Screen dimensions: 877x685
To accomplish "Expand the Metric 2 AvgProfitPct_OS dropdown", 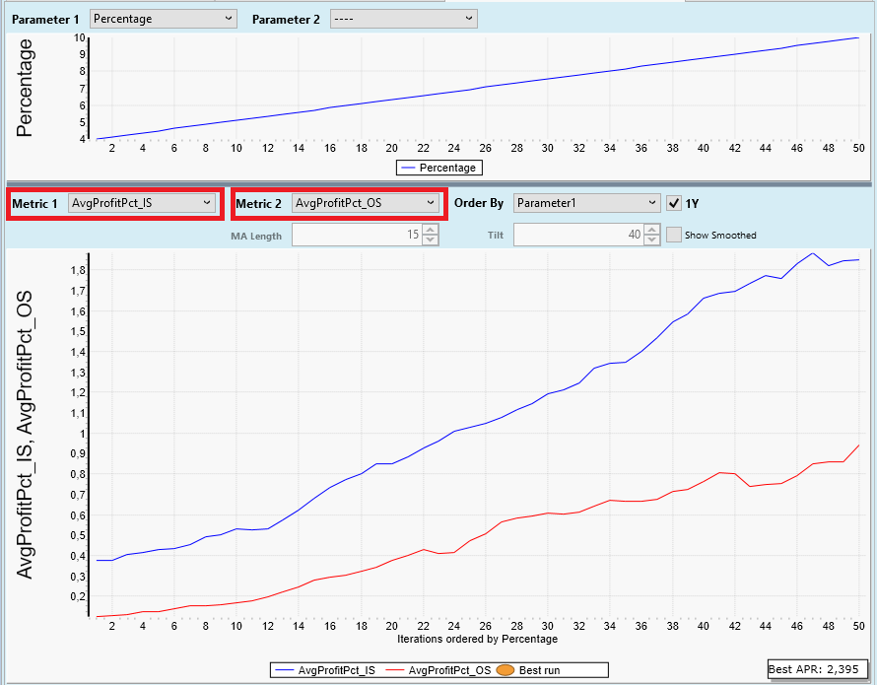I will pyautogui.click(x=366, y=203).
